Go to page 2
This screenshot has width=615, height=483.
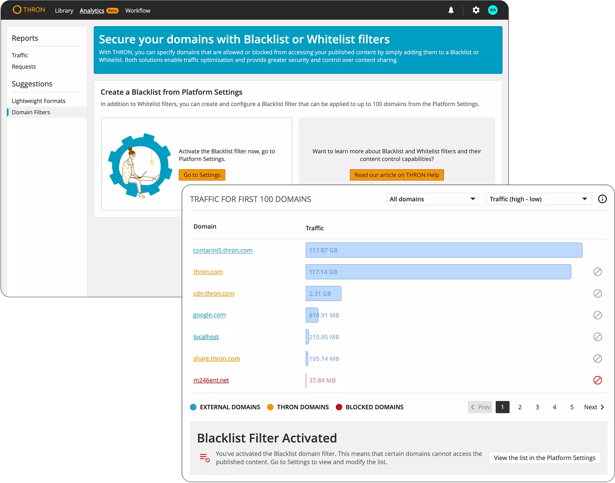[520, 407]
